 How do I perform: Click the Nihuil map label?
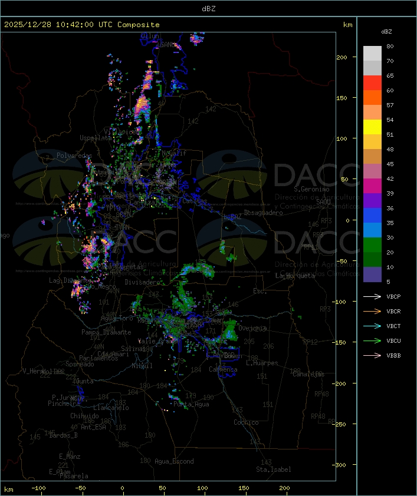142,366
